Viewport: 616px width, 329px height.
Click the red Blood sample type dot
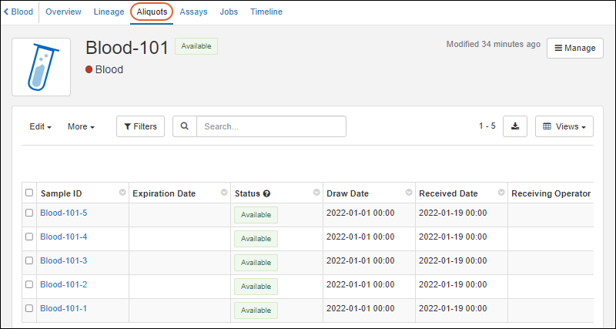coord(89,70)
